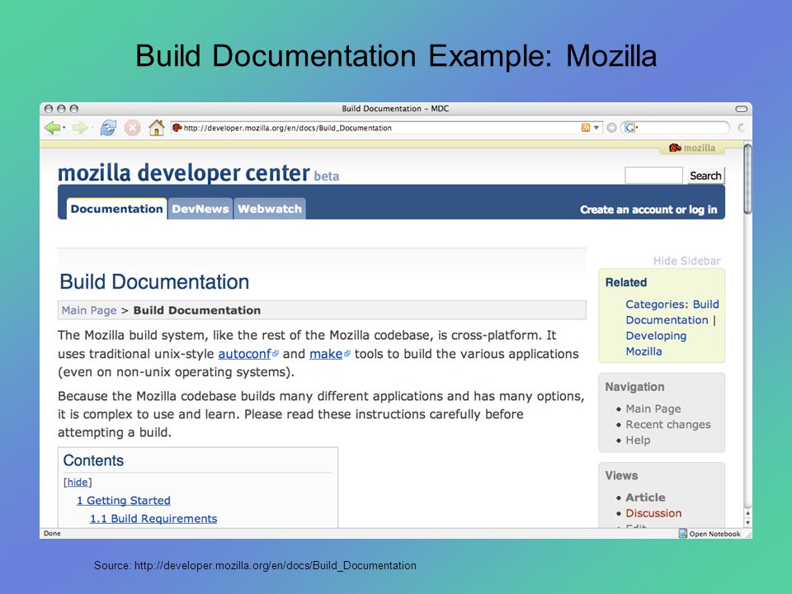Open the back button history dropdown

point(64,128)
